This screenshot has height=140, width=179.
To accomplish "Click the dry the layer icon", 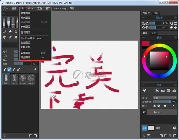I will [x=168, y=90].
